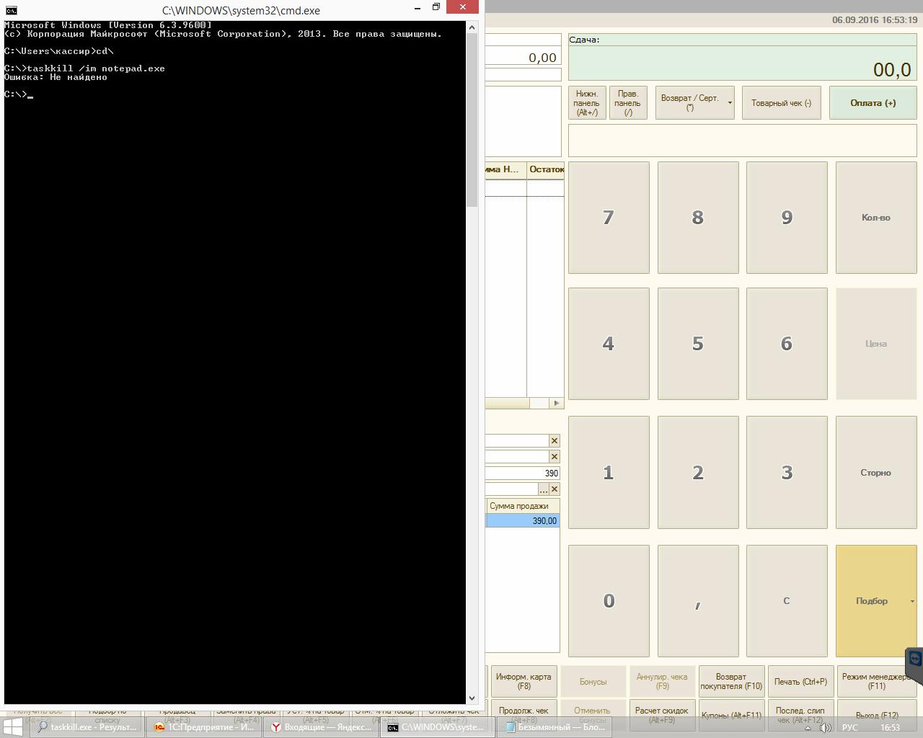Select highlighted 390,00 table cell

coord(523,521)
